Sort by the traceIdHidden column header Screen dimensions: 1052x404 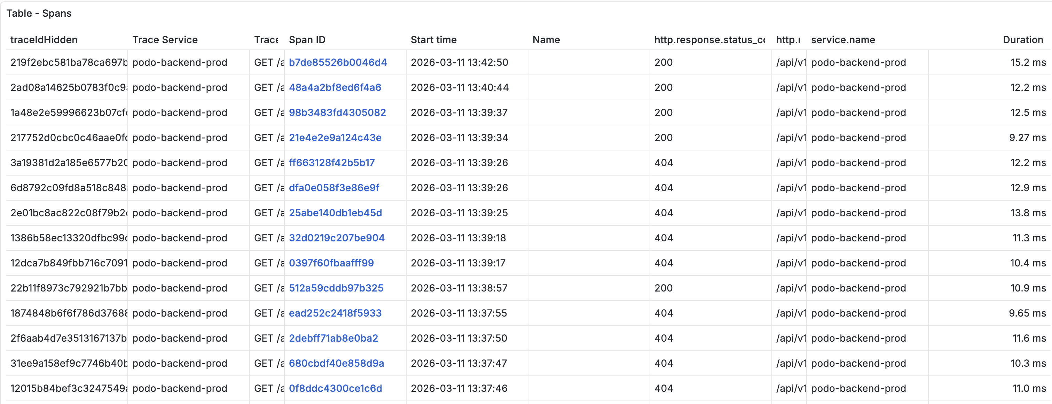pos(44,40)
